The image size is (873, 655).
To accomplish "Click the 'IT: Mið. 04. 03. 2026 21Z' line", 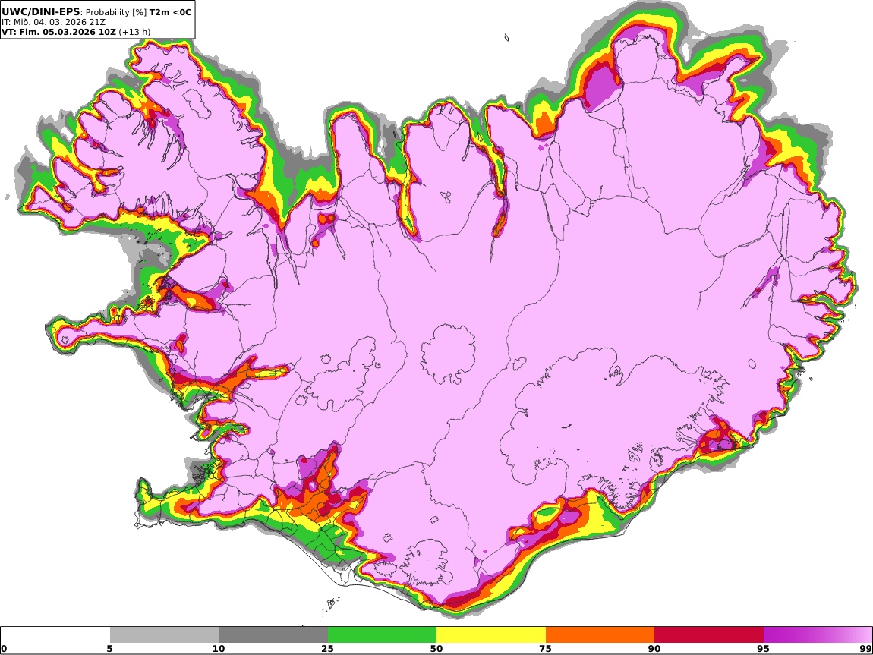I will pyautogui.click(x=53, y=22).
